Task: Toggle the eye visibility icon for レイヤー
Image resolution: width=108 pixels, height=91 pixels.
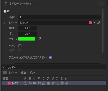Action: 30,83
